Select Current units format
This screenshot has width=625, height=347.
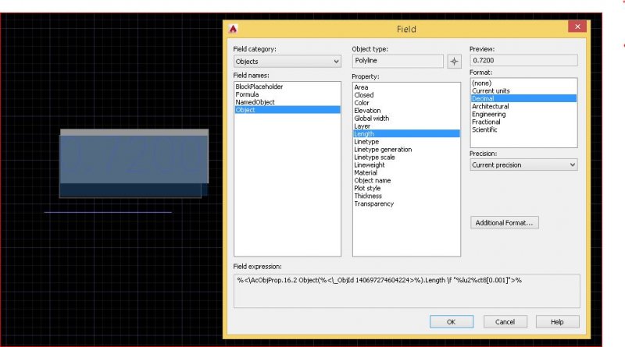pyautogui.click(x=491, y=91)
